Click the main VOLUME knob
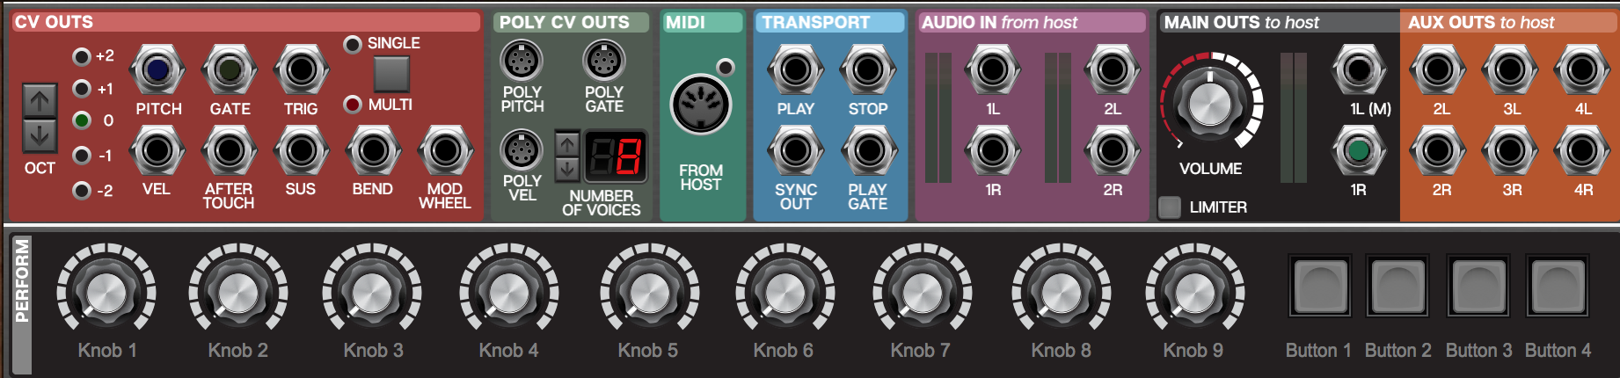The image size is (1620, 378). pyautogui.click(x=1211, y=104)
